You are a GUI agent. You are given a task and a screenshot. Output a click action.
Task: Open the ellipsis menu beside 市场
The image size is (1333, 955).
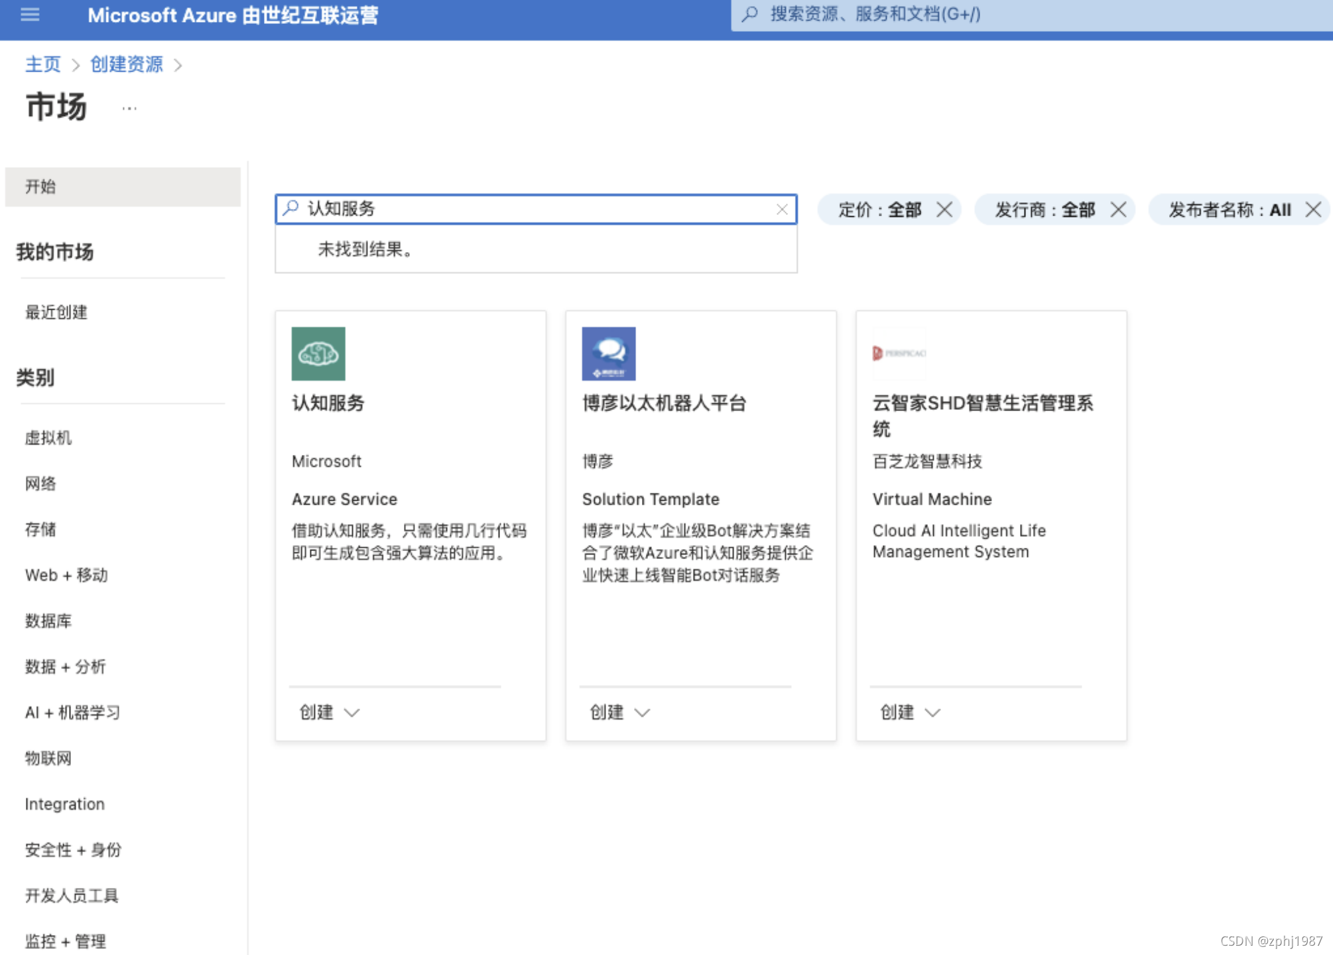pos(129,108)
